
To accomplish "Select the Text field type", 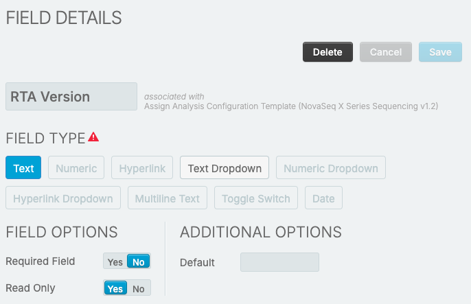I will tap(23, 168).
